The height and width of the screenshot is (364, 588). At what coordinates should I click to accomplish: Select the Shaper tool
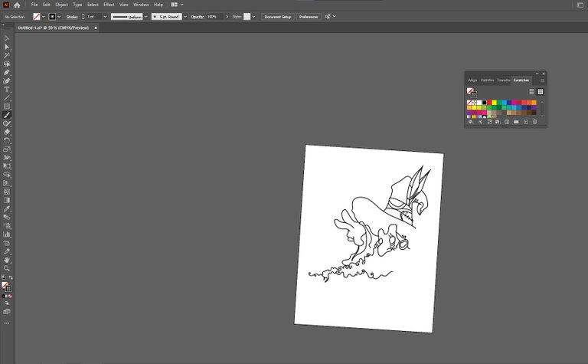click(7, 123)
